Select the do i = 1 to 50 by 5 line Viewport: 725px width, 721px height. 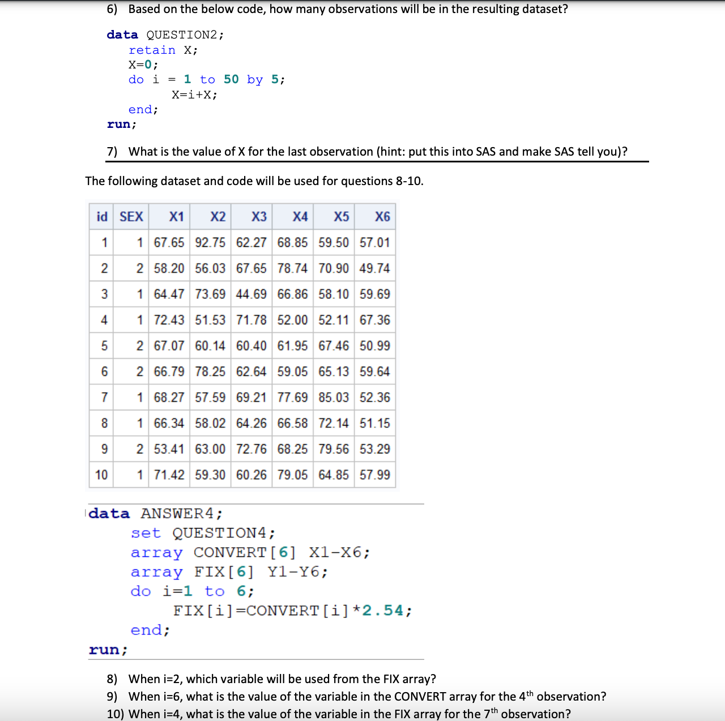point(205,79)
